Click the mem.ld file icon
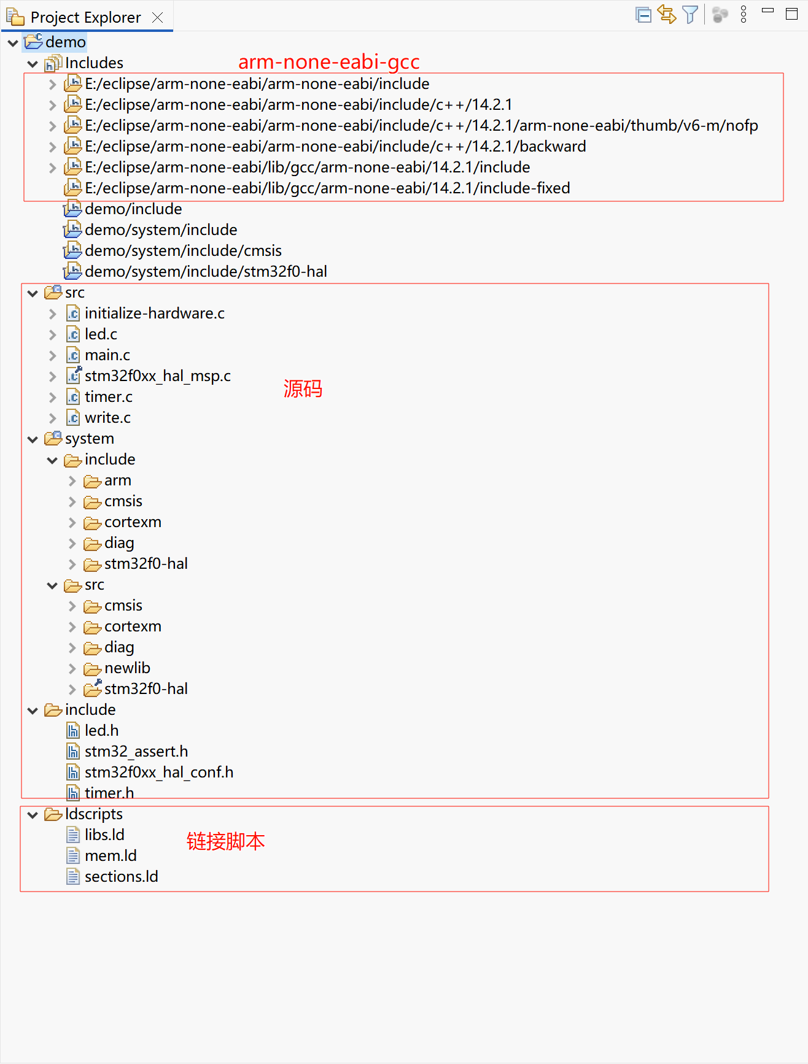This screenshot has width=808, height=1064. 73,855
